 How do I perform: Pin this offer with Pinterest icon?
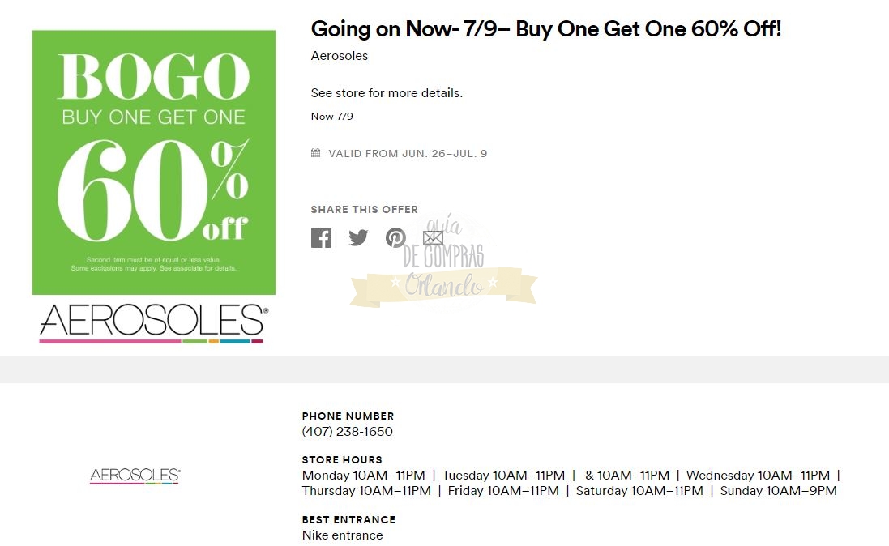point(395,237)
